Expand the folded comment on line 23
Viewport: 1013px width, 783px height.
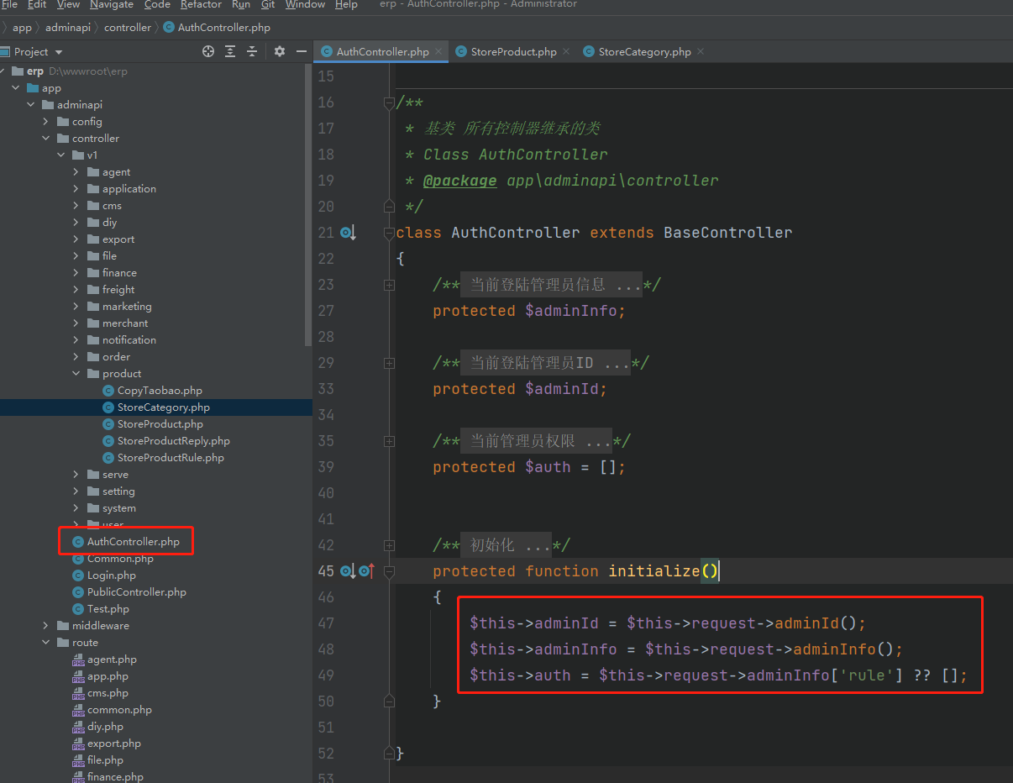coord(389,285)
